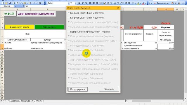Screen dimensions: 187x105
Task: Close the Оберіть потрібний документ dialog
Action: pos(118,8)
